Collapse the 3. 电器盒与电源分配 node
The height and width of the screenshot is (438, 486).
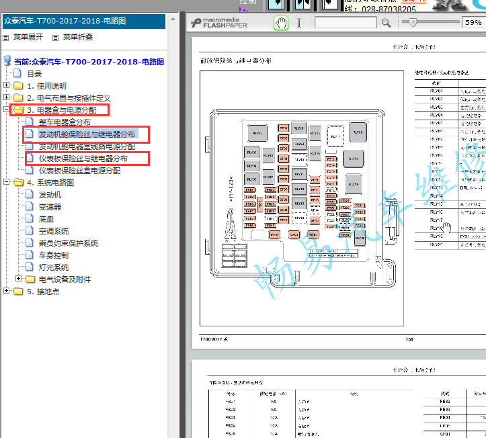(x=6, y=109)
